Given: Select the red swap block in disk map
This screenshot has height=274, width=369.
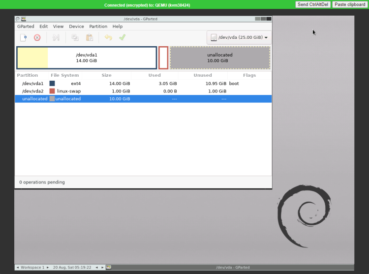Looking at the screenshot, I should point(163,58).
